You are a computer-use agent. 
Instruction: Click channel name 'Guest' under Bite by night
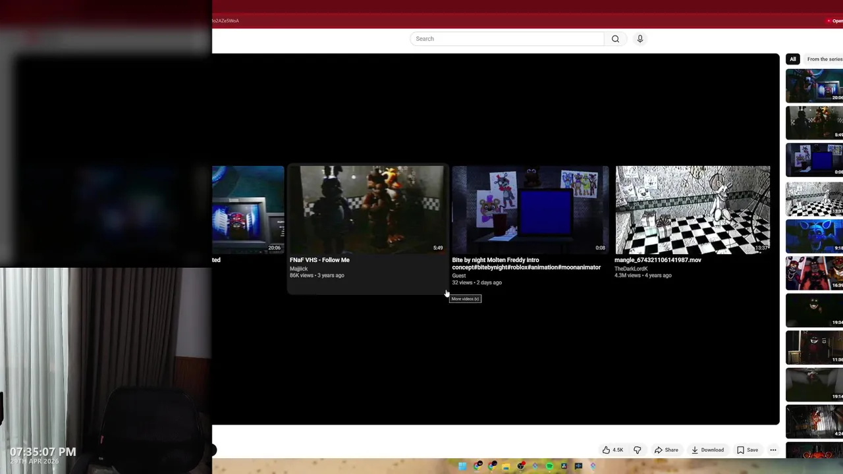[458, 276]
